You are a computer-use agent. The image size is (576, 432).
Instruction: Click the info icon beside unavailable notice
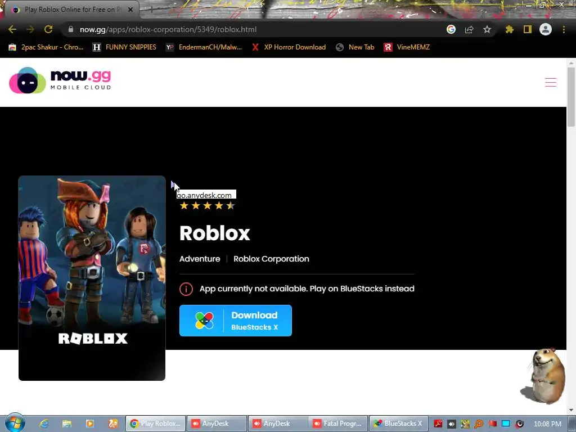[x=186, y=289]
